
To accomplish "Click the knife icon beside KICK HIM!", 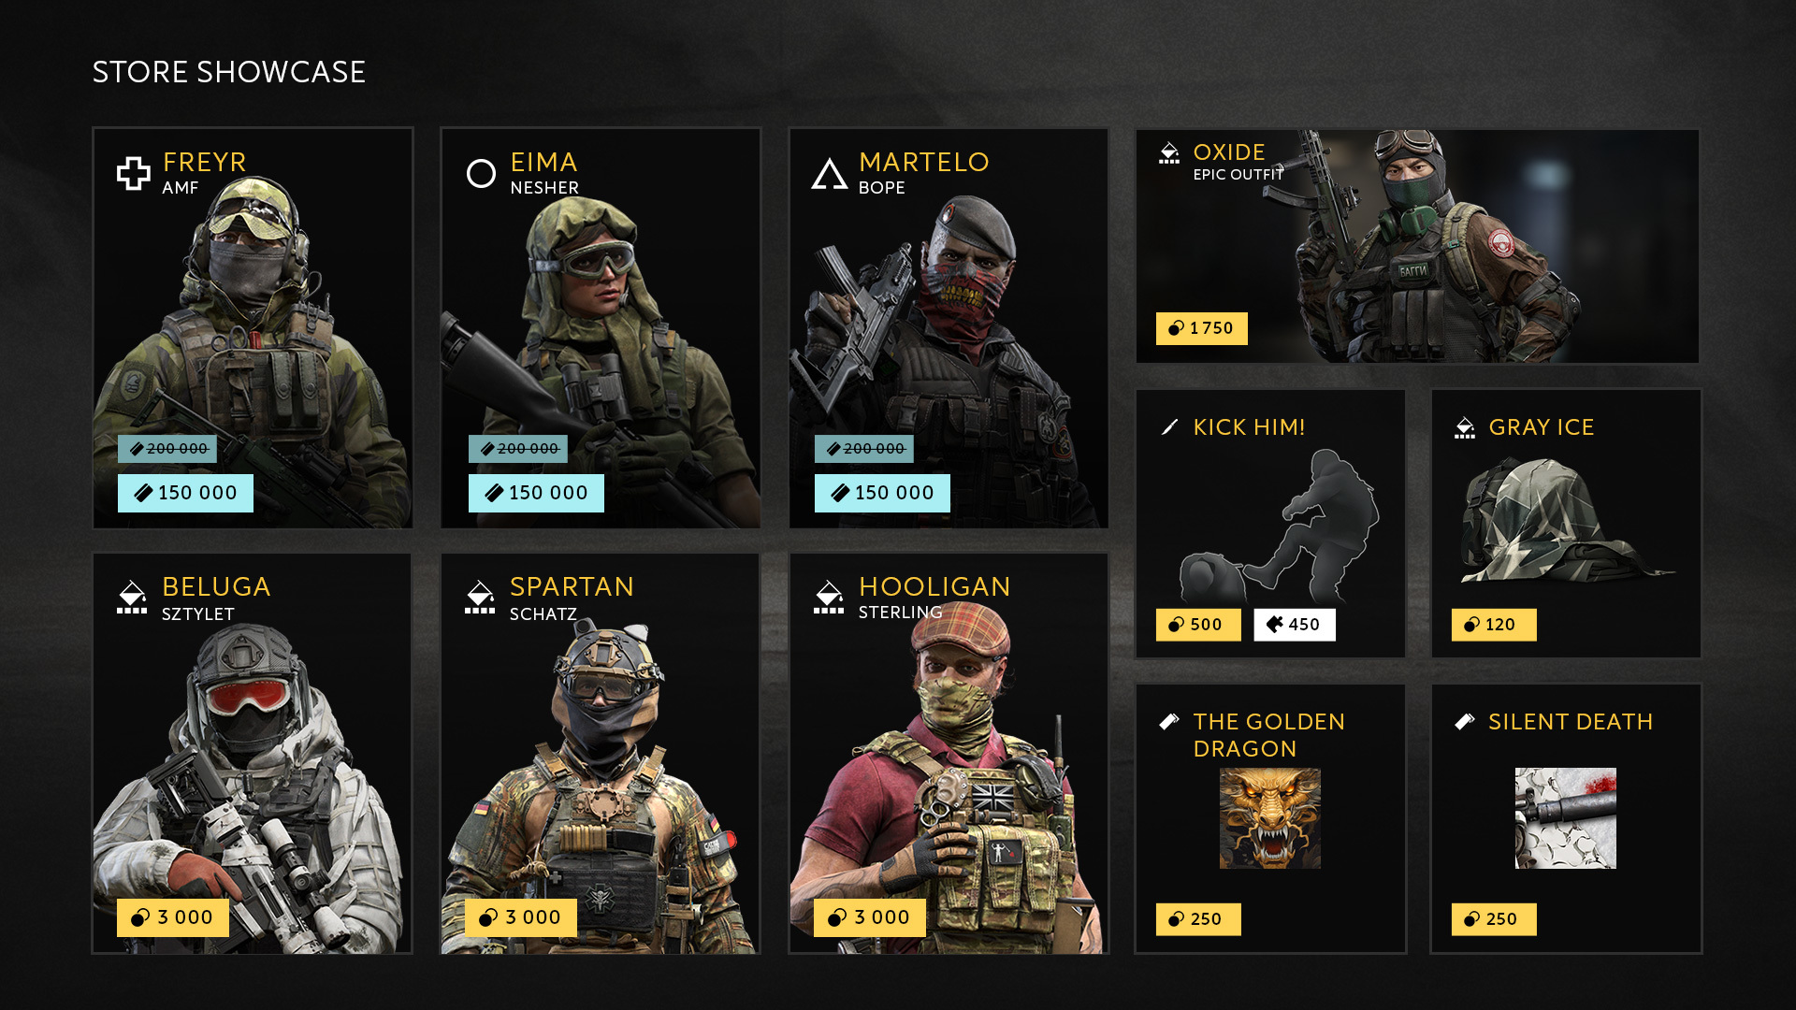I will point(1169,427).
